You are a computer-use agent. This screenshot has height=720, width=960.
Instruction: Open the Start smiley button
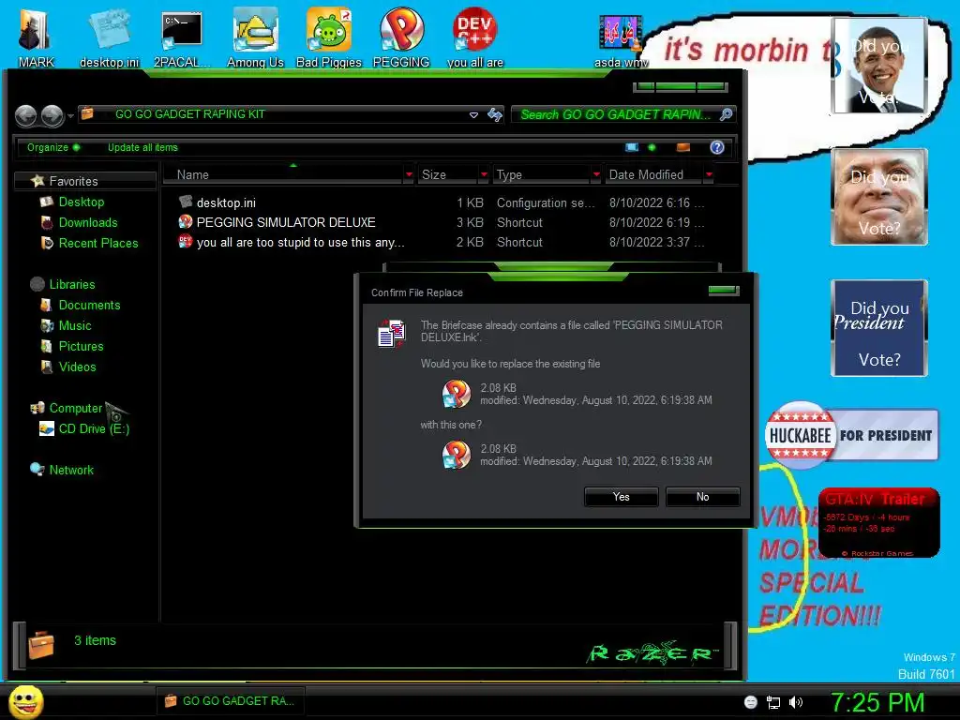pyautogui.click(x=25, y=701)
